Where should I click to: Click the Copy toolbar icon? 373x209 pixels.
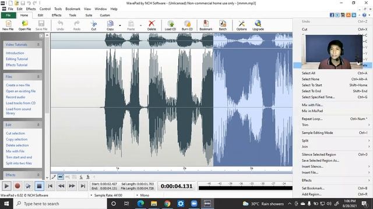click(x=110, y=25)
